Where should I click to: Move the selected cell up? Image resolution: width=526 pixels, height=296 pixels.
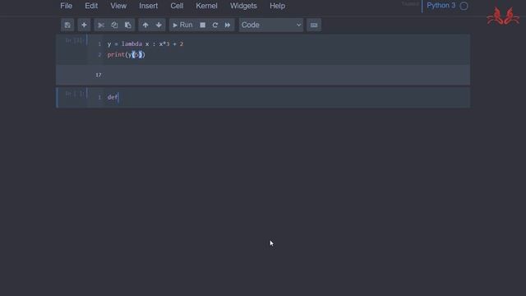tap(145, 25)
